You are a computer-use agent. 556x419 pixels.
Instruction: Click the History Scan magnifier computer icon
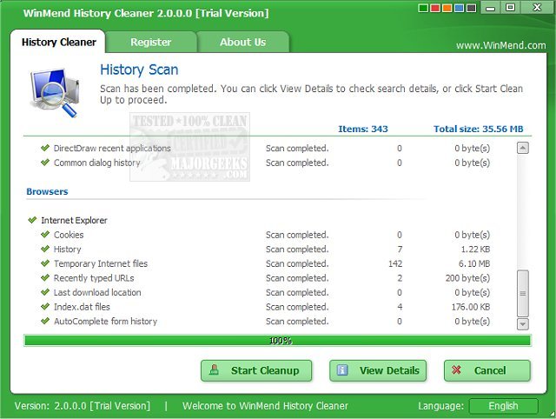click(x=55, y=93)
